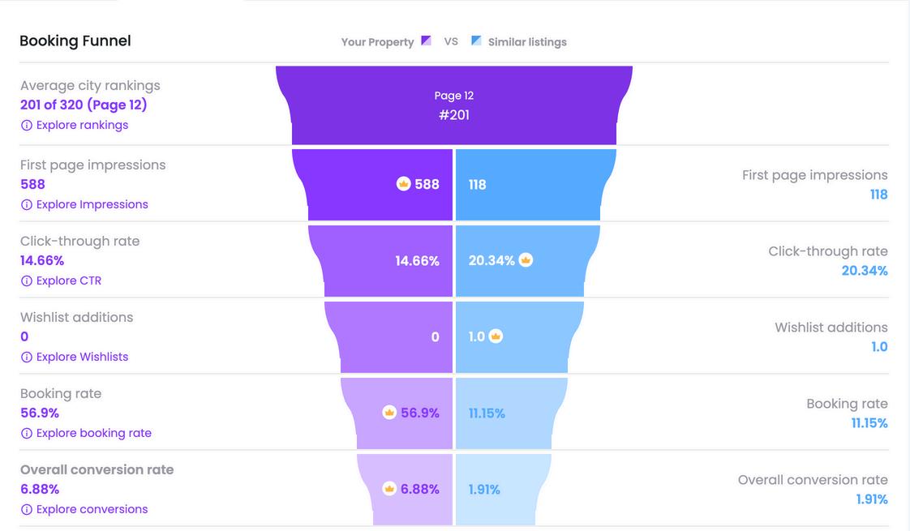Click the info icon beside Explore CTR
910x531 pixels.
[27, 280]
